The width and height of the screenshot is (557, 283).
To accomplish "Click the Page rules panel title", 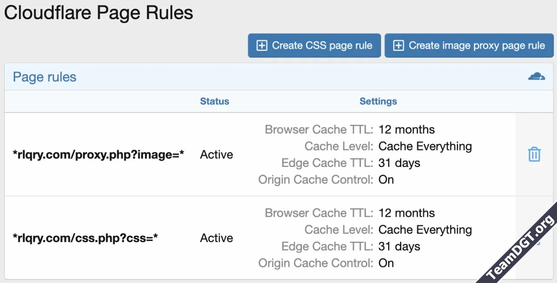I will (x=45, y=77).
